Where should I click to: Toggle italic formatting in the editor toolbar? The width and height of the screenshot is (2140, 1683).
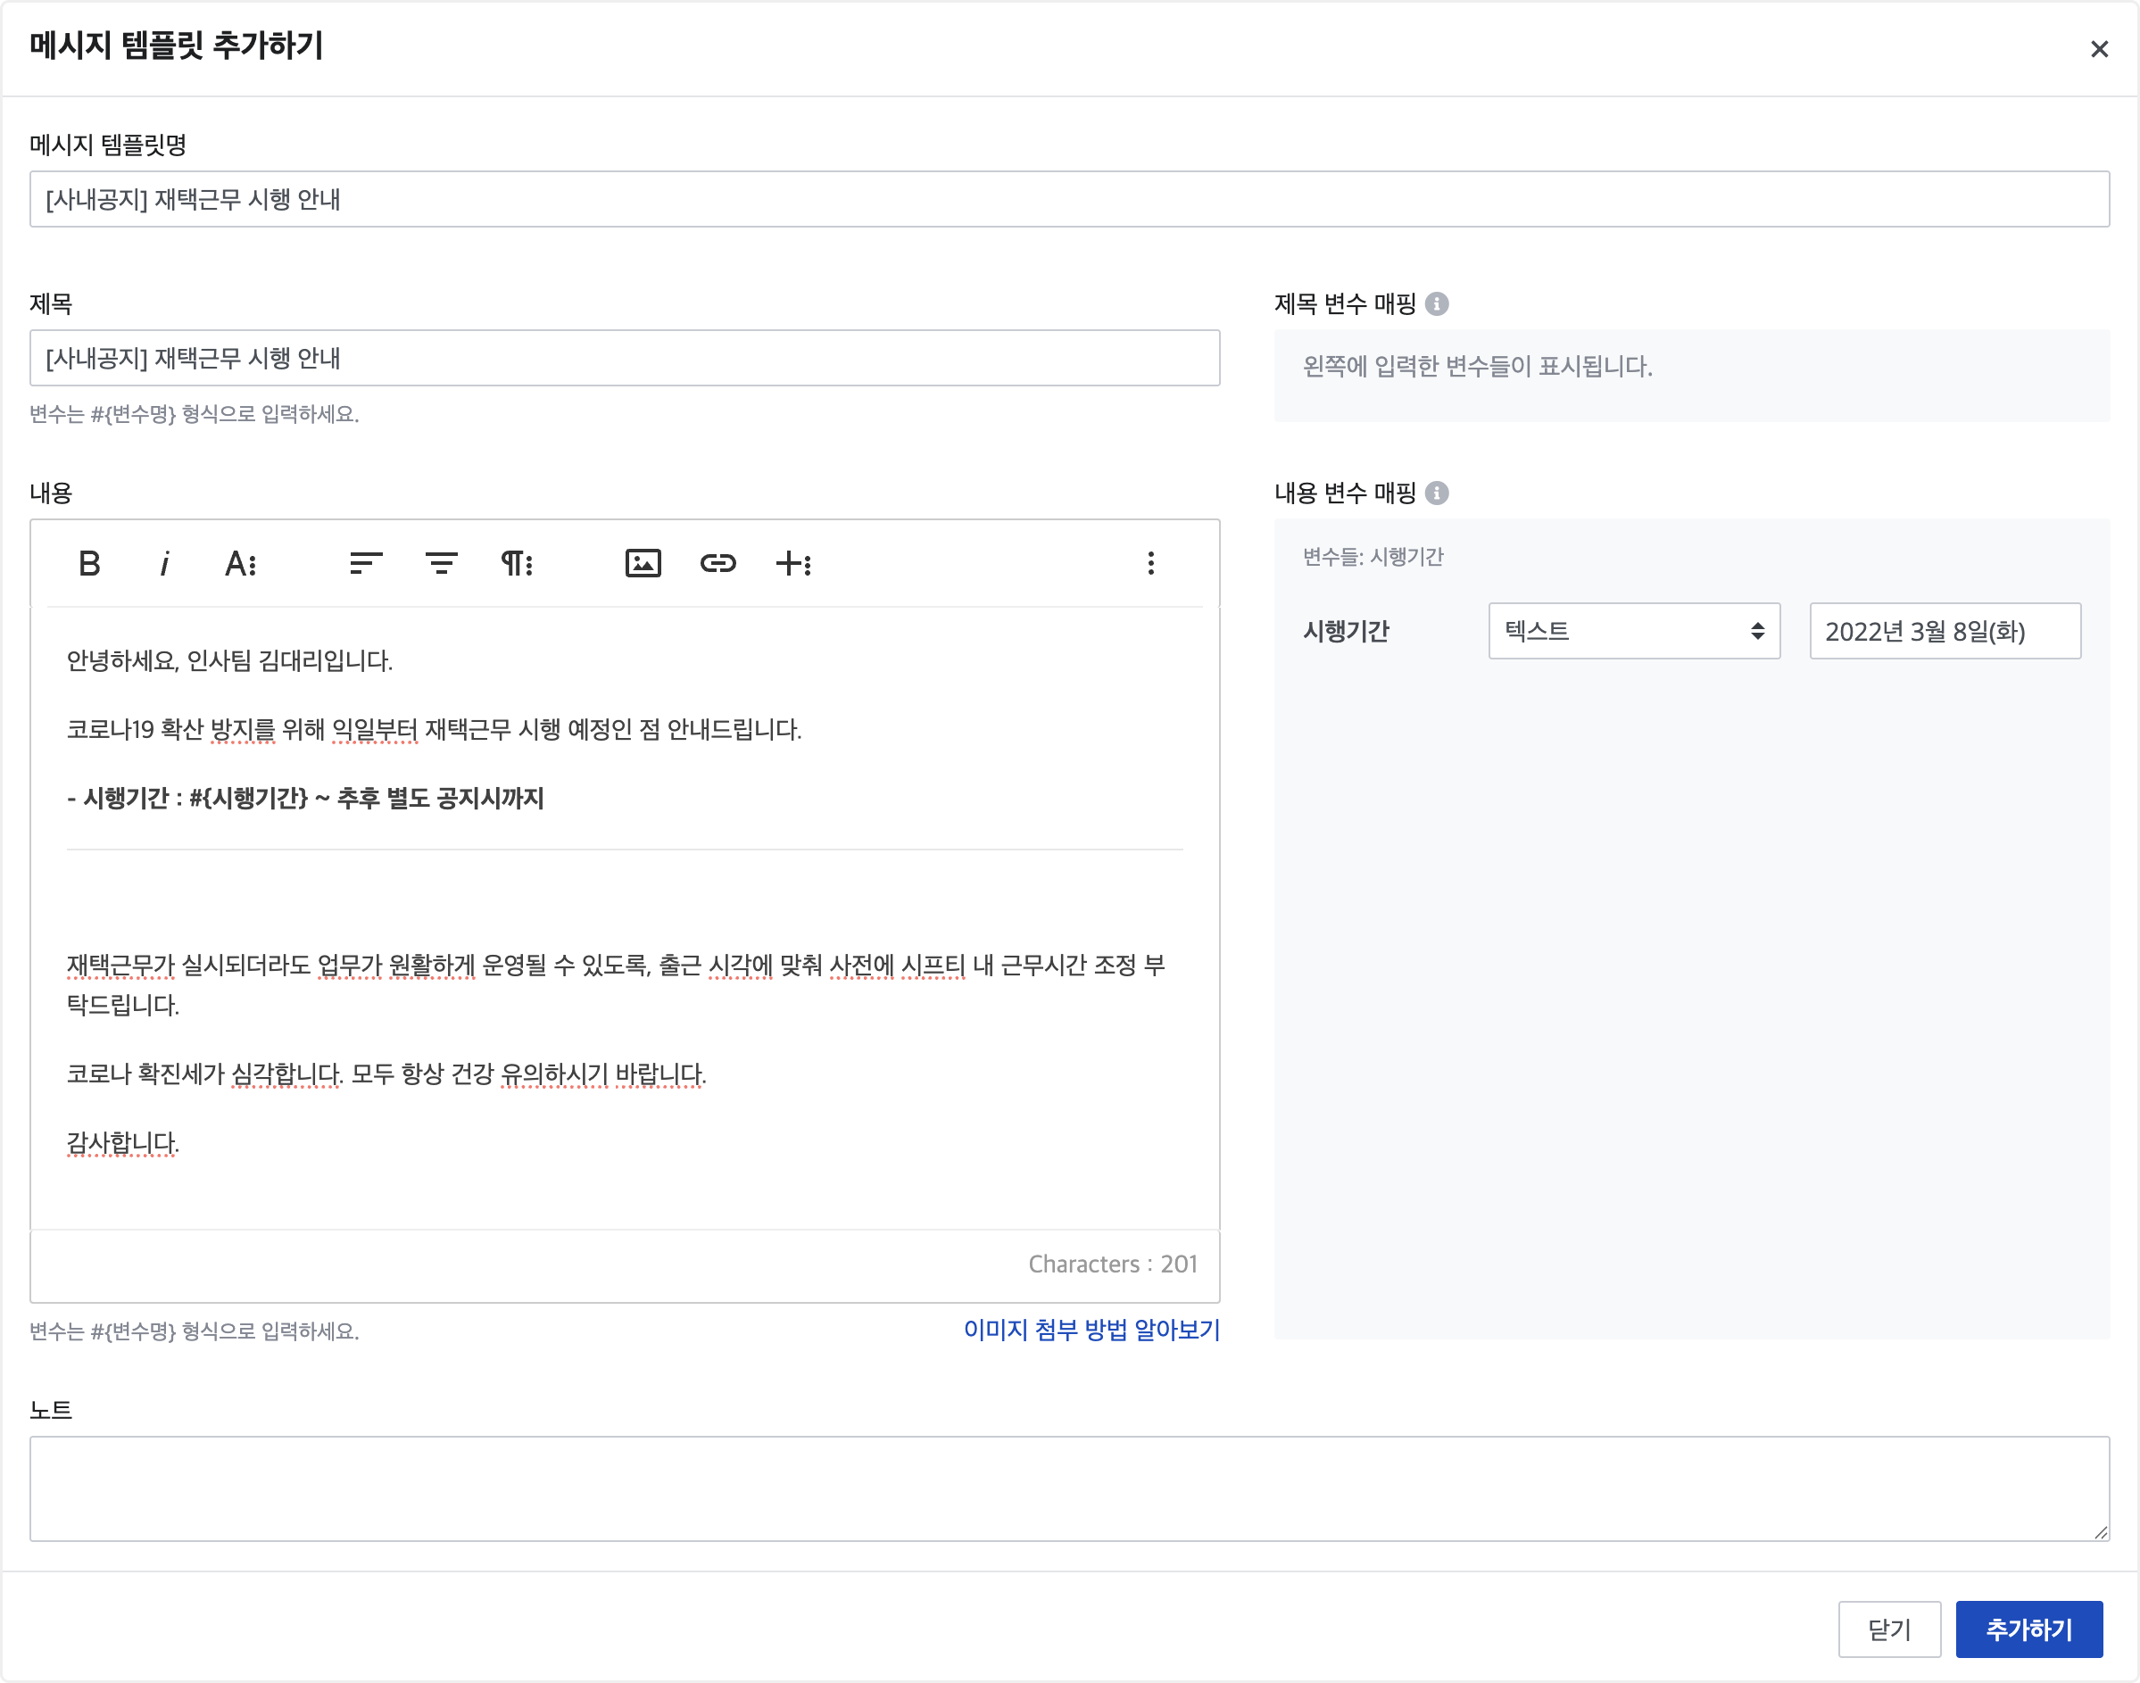click(164, 564)
